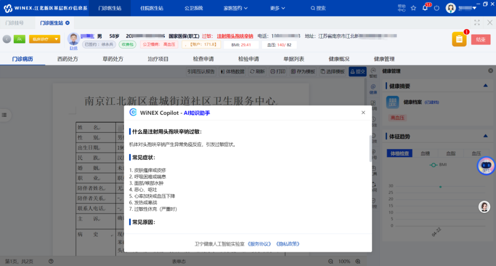The height and width of the screenshot is (266, 496).
Task: Click the Copilot dialog vertical scrollbar
Action: pyautogui.click(x=370, y=148)
